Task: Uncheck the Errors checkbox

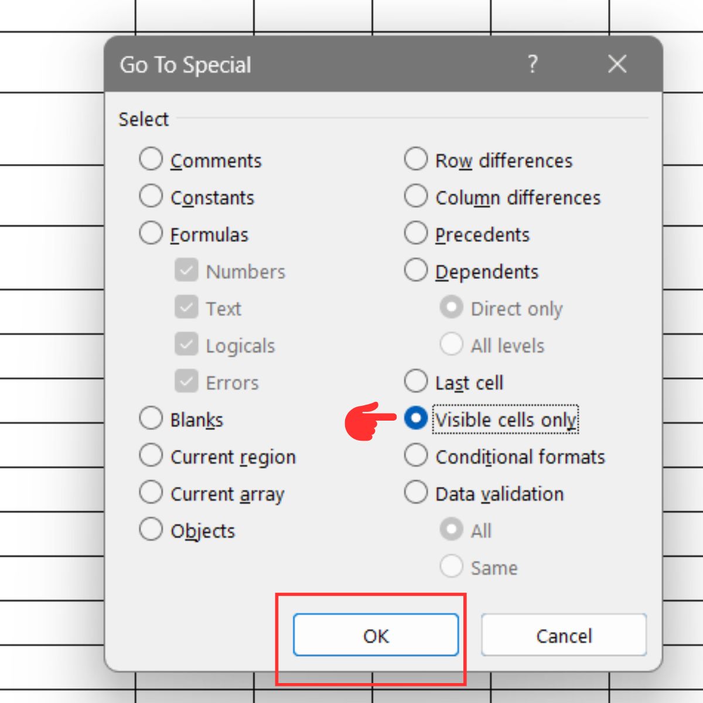Action: pyautogui.click(x=186, y=382)
